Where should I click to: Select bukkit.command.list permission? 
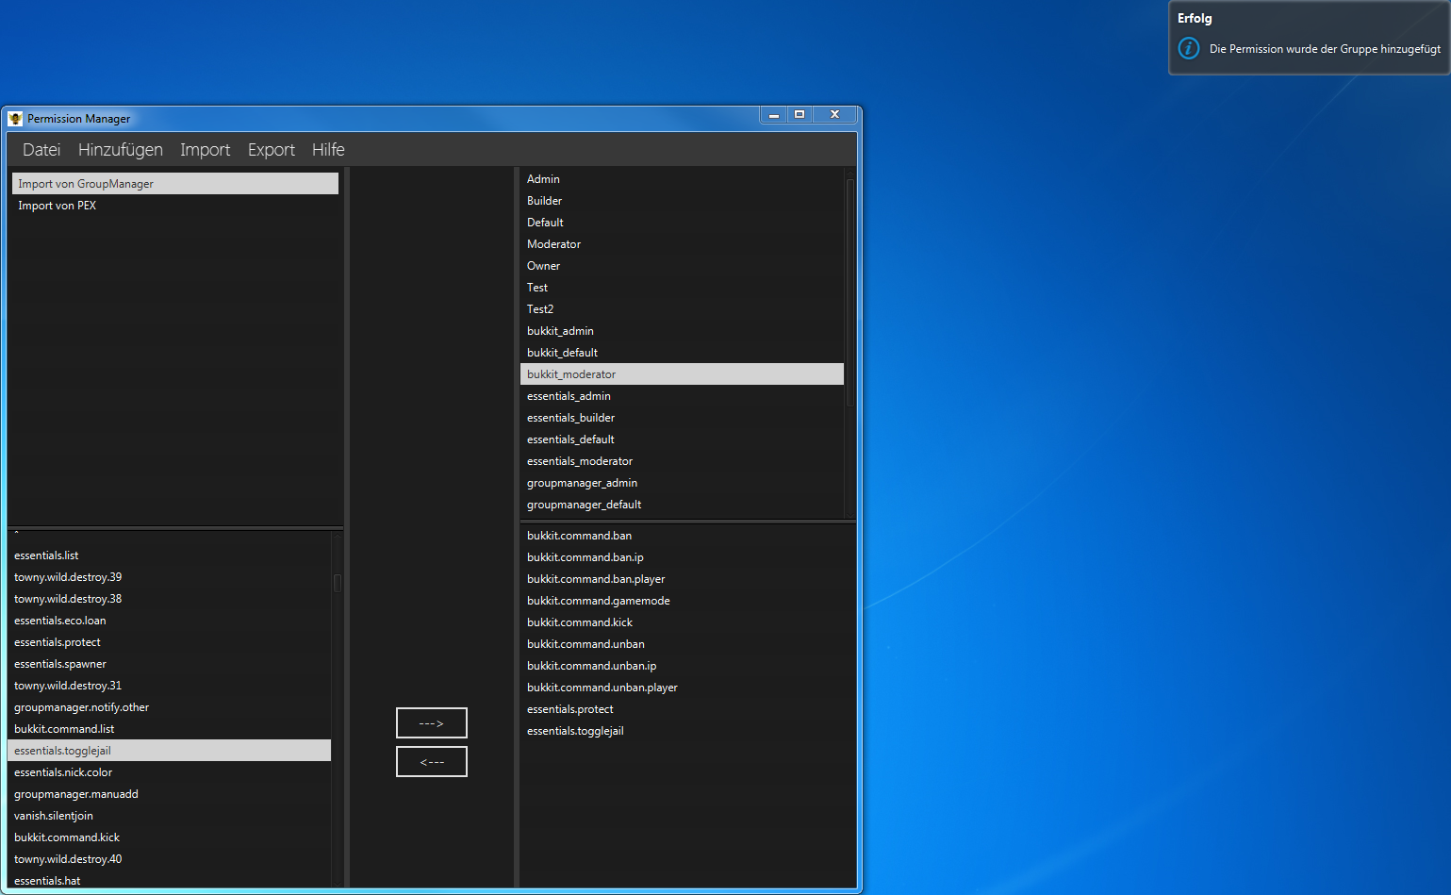click(170, 729)
